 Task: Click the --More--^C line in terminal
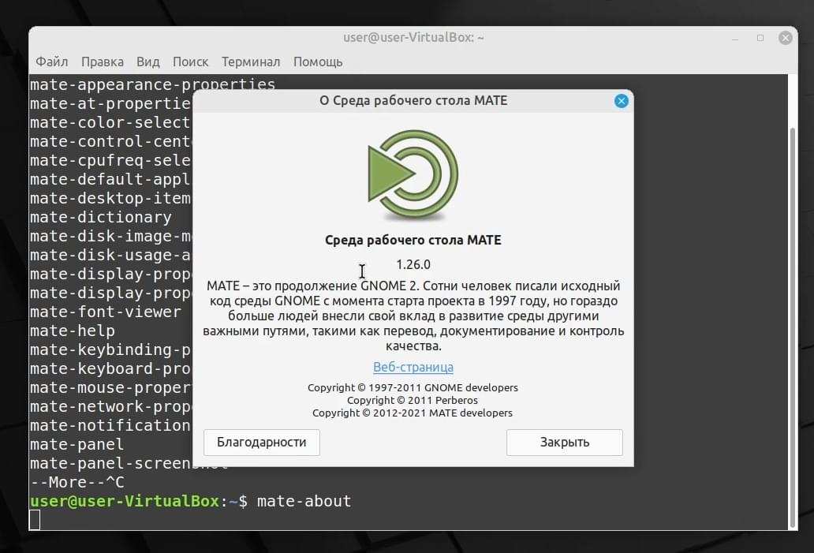tap(77, 482)
